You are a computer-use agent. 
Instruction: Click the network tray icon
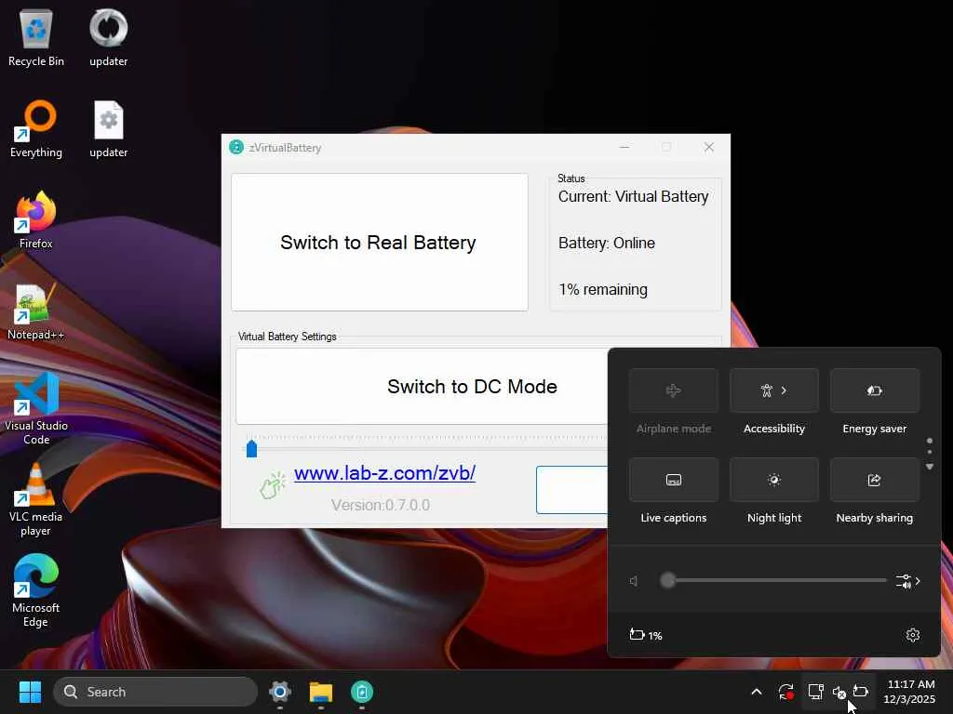tap(815, 692)
